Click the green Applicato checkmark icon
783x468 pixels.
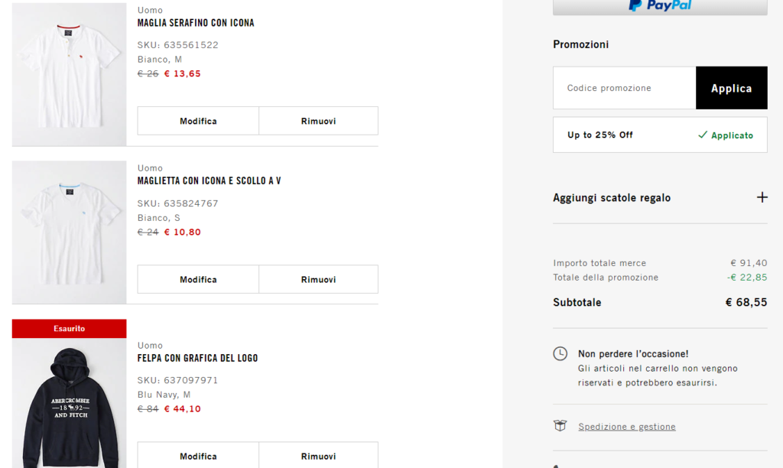[x=703, y=135]
